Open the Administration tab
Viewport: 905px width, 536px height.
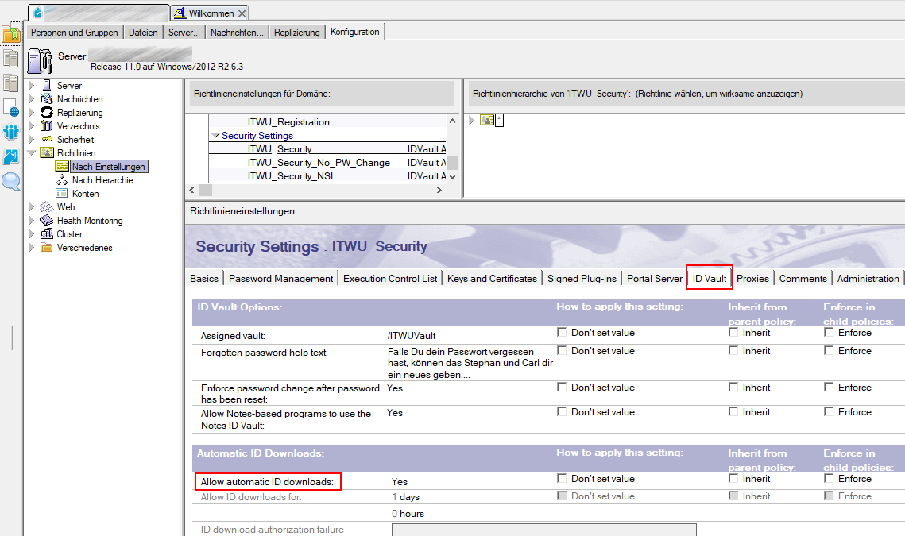868,279
